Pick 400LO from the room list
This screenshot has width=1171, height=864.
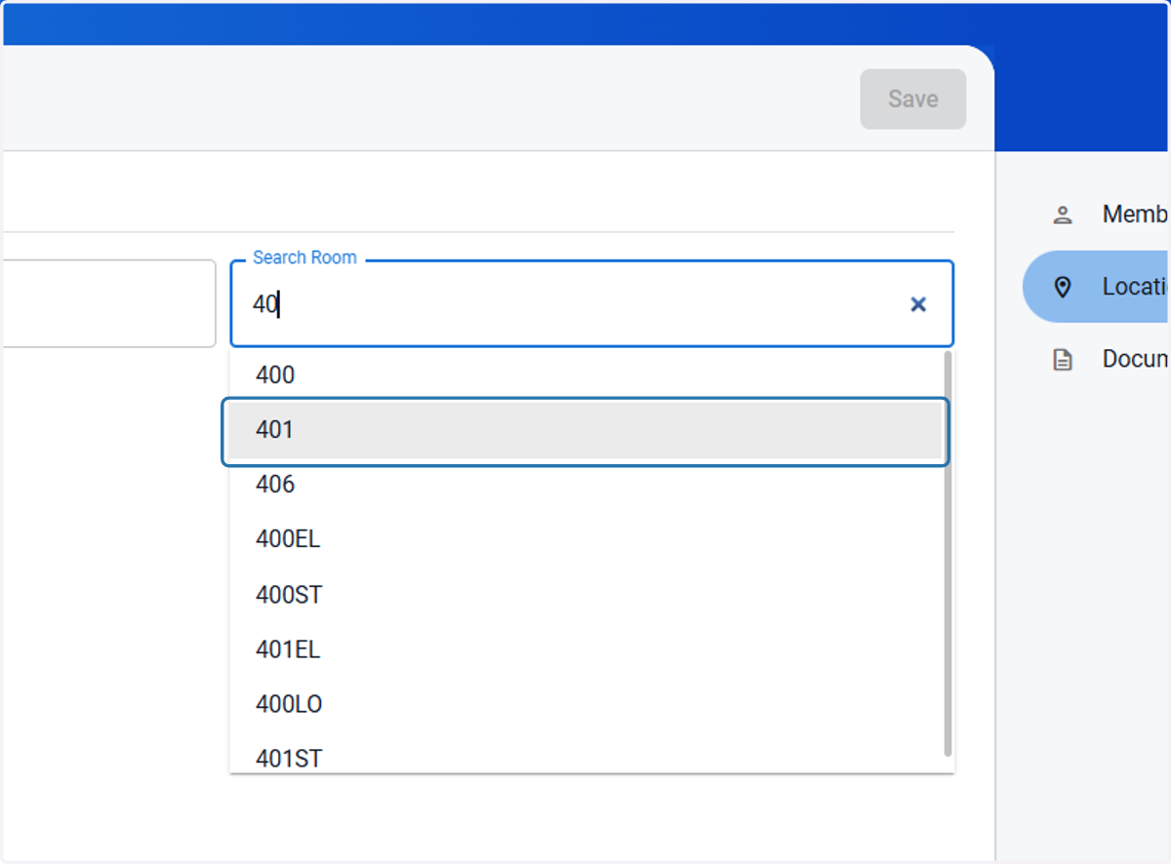tap(585, 703)
